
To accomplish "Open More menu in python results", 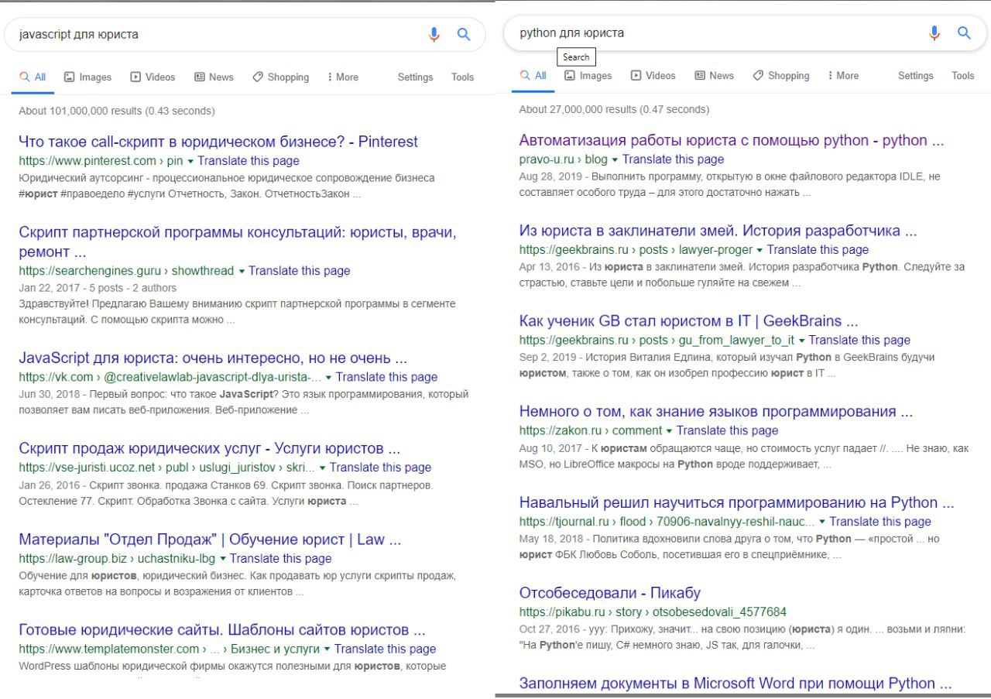I will coord(843,75).
